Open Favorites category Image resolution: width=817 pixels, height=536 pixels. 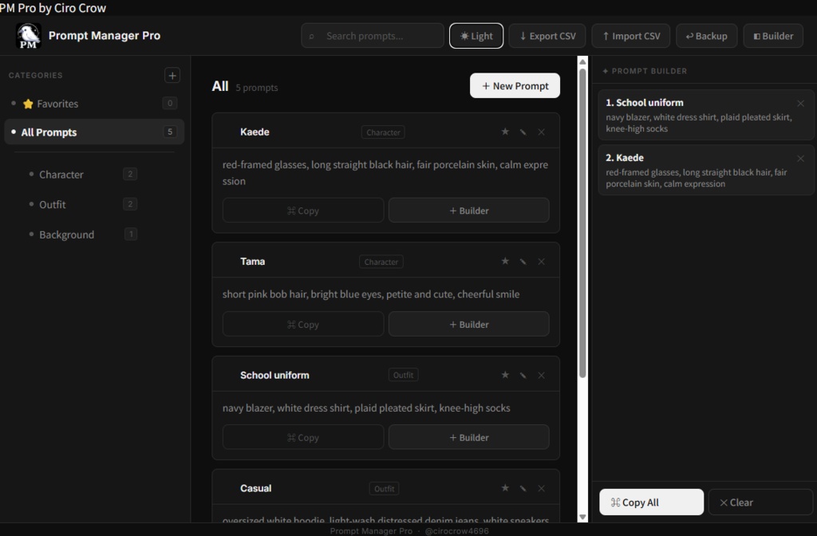coord(94,104)
